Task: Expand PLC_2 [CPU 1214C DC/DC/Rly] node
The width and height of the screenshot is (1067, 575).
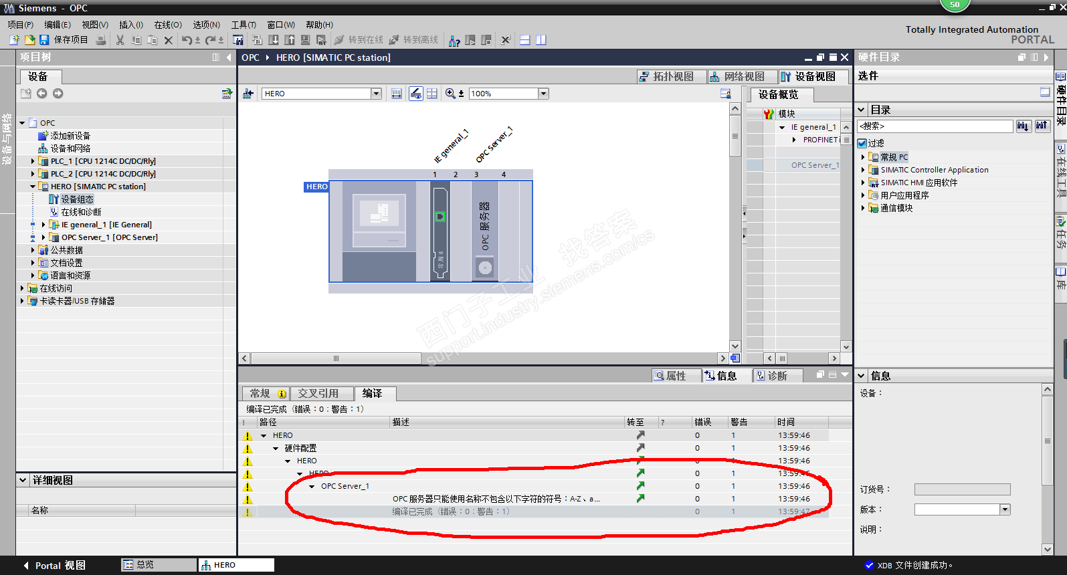Action: pos(33,174)
